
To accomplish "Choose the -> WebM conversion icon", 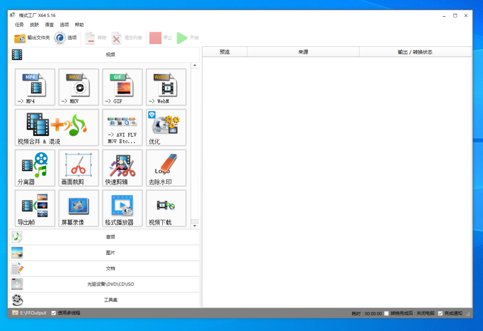I will tap(166, 87).
